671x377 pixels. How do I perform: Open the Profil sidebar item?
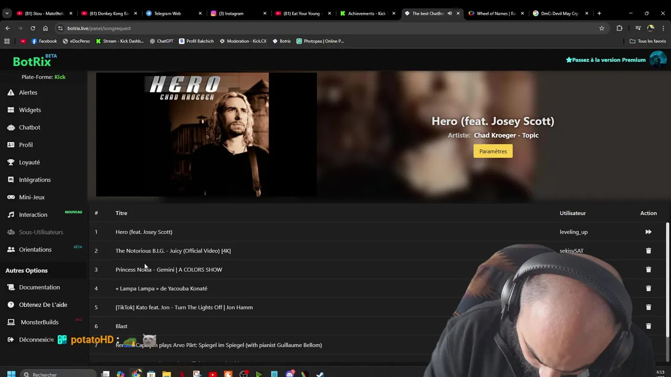click(26, 145)
